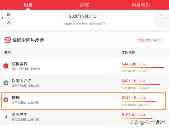Click the Maoyan cat logo icon

coord(8,40)
